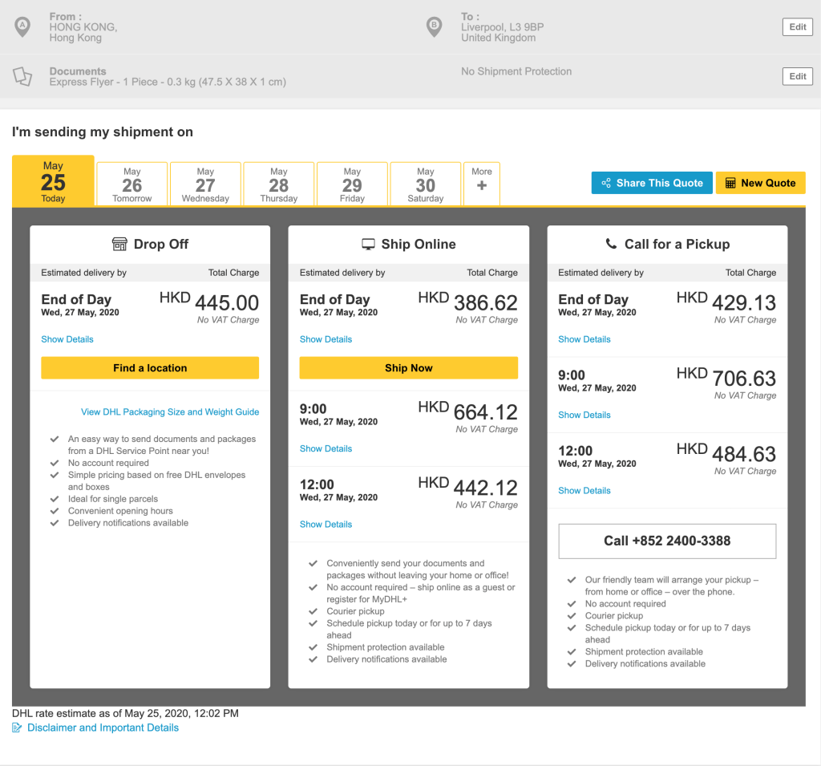Switch to May 27 Wednesday tab

tap(205, 184)
